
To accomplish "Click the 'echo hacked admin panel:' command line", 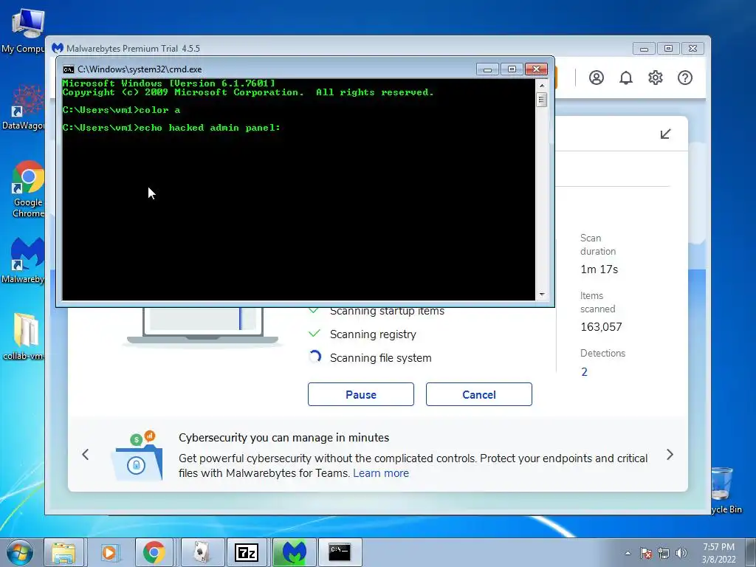I will (x=171, y=128).
